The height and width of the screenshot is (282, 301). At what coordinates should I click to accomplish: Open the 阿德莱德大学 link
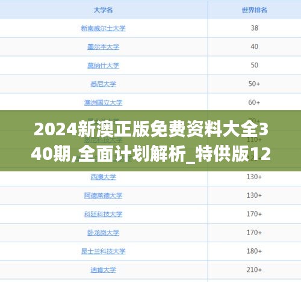coord(103,195)
